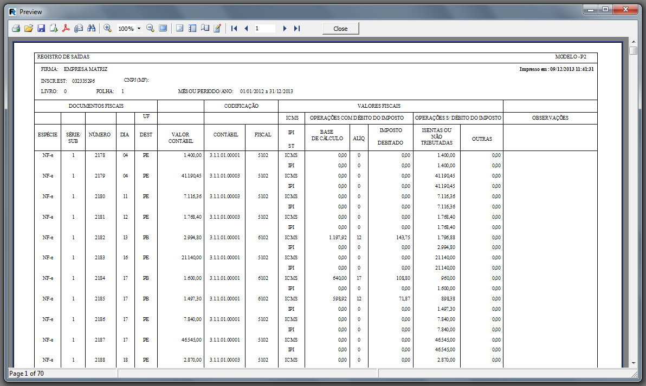The height and width of the screenshot is (386, 646).
Task: Click the 'OPERAÇÕES COM DÉBITO DO IMPOSTO' header
Action: 357,118
